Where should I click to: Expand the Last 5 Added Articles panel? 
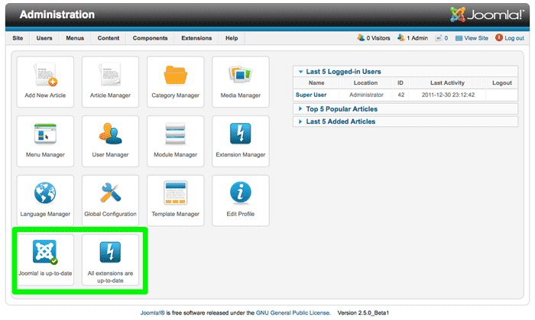tap(405, 121)
